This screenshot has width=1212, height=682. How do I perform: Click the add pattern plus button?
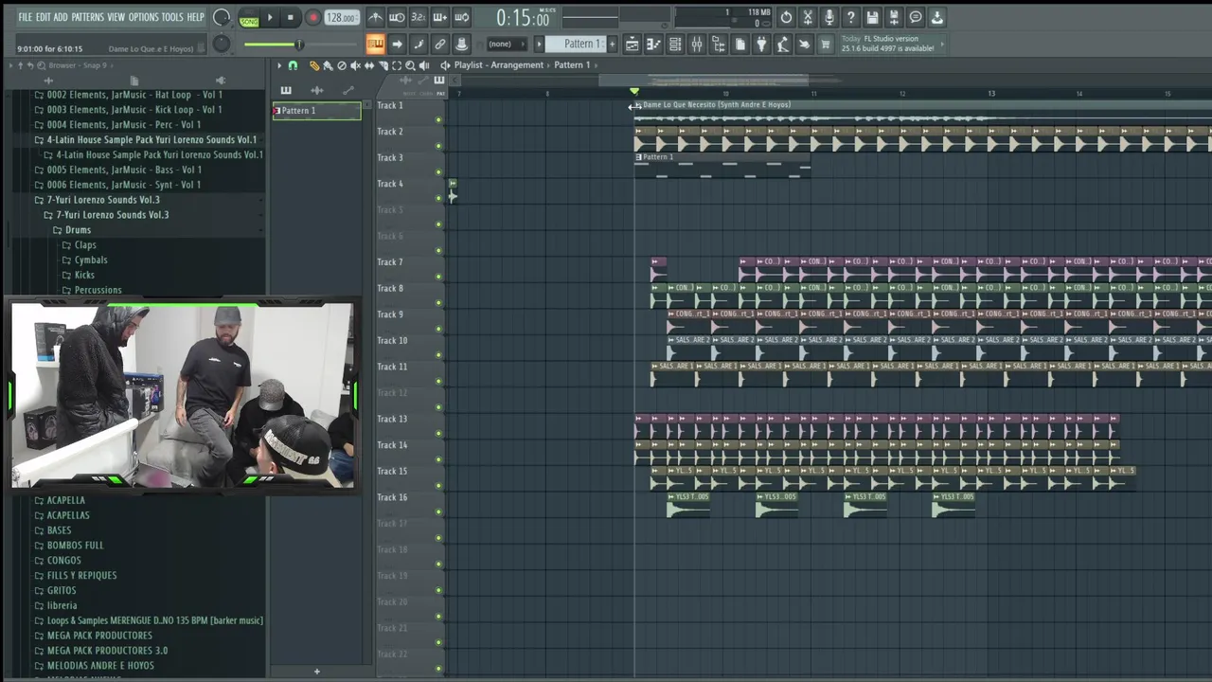coord(613,44)
